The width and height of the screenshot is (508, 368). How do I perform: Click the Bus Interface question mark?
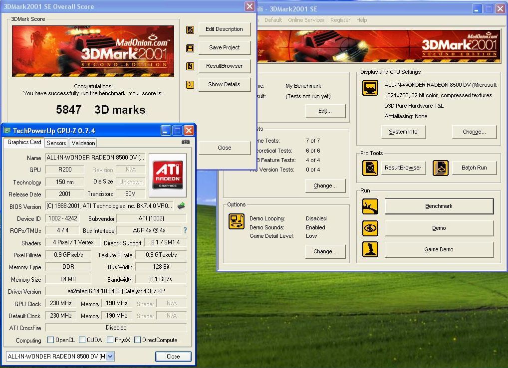pyautogui.click(x=185, y=230)
